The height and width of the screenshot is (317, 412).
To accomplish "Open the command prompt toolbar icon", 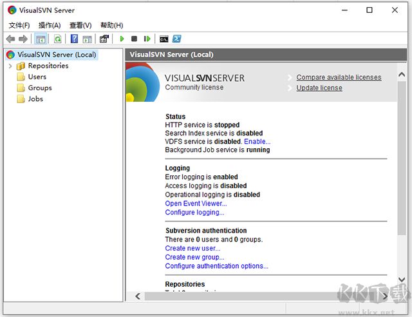I will (164, 39).
